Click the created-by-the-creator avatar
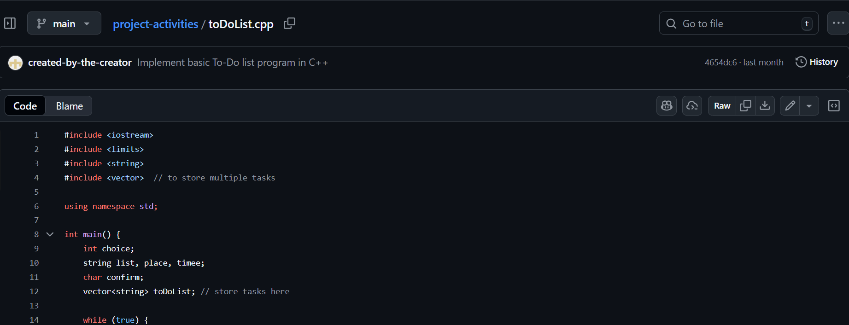Screen dimensions: 849x325 [15, 62]
